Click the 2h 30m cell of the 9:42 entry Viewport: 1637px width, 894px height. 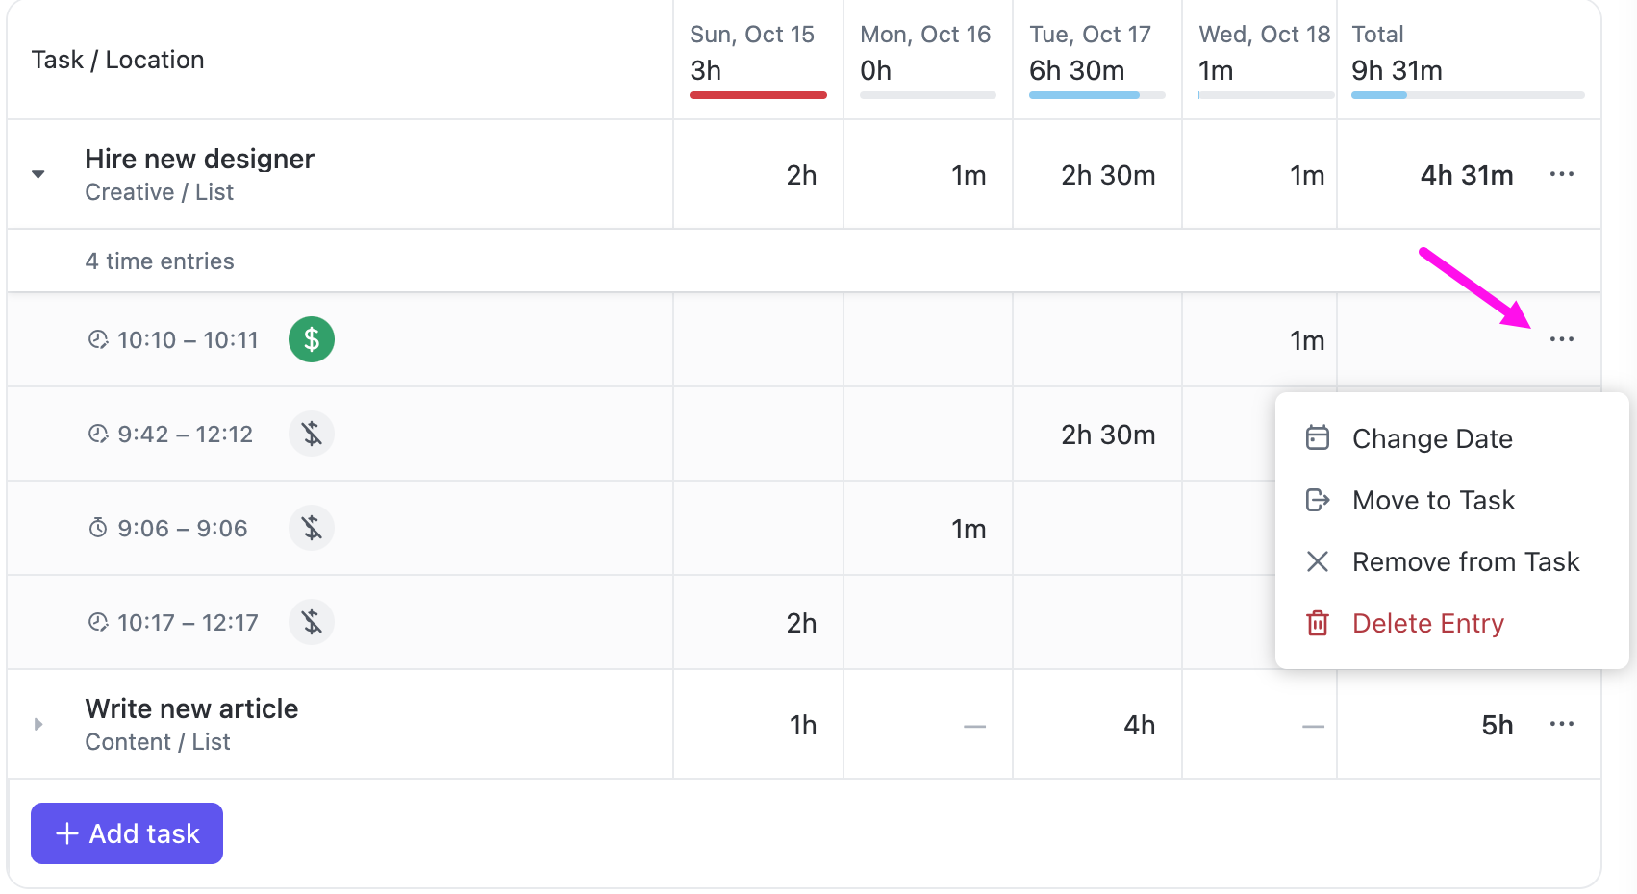click(1108, 435)
